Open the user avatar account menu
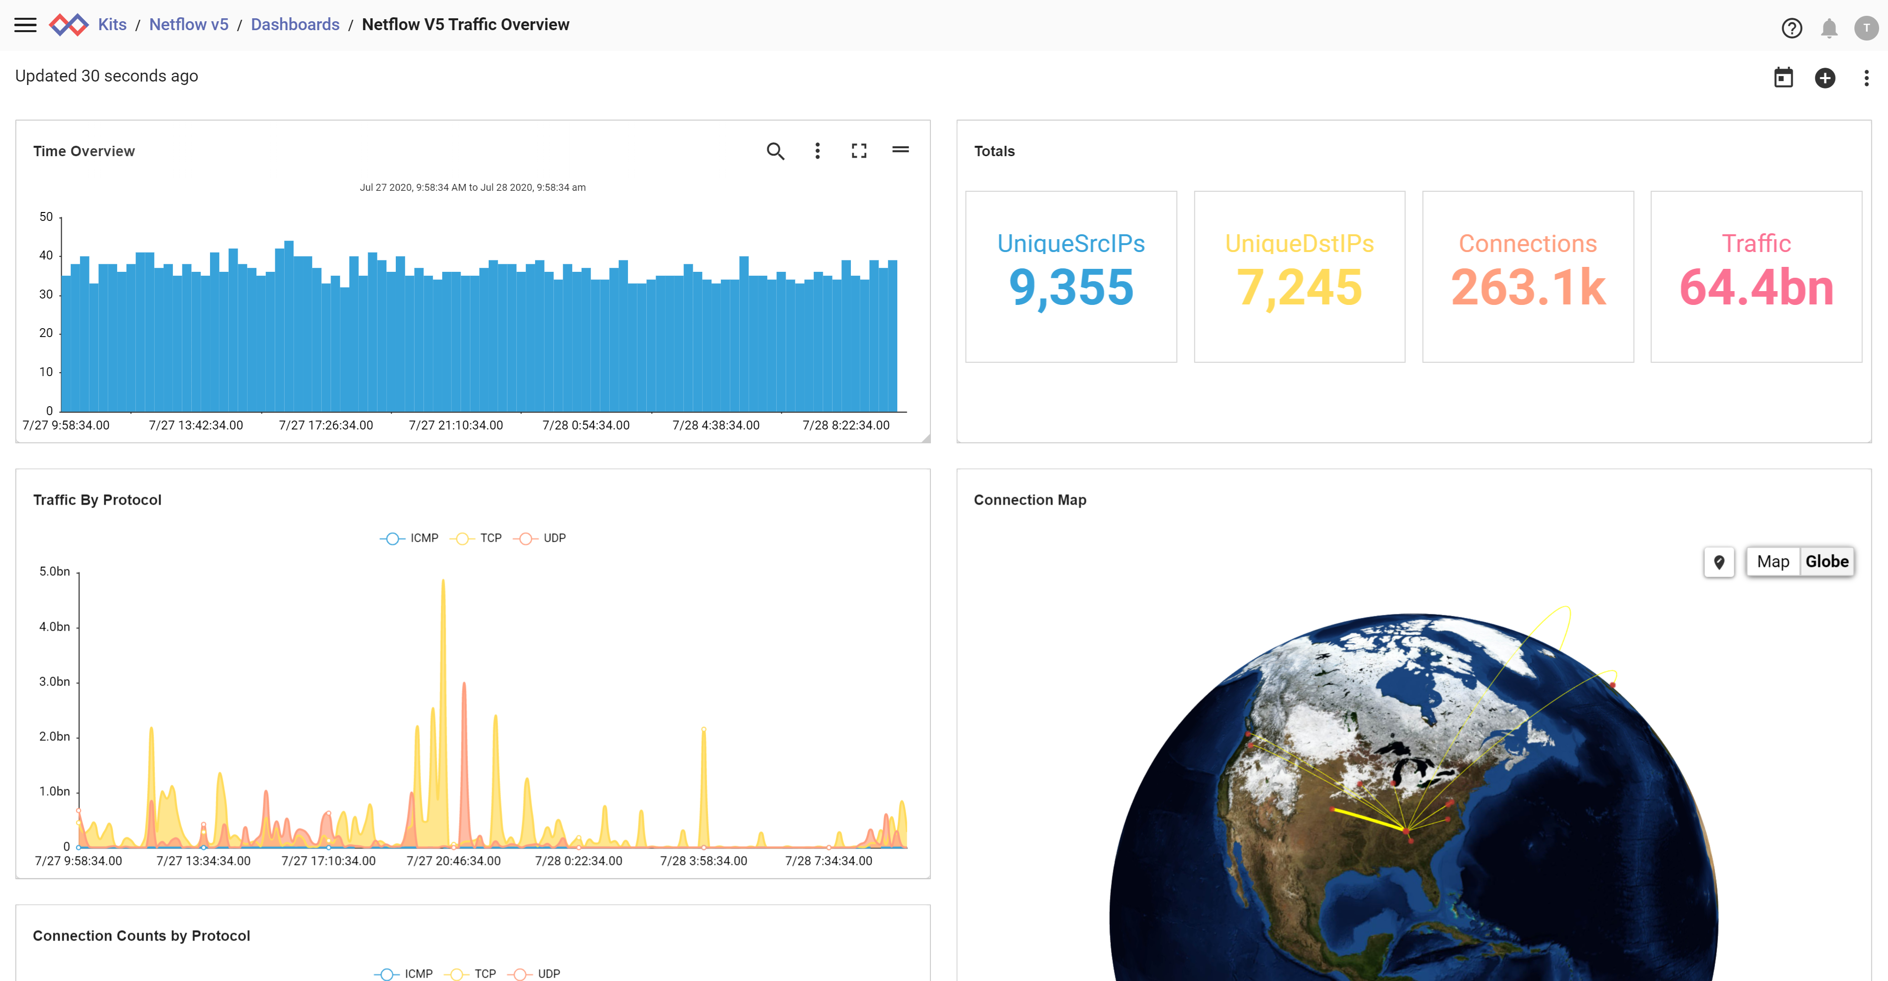The image size is (1888, 981). click(1866, 28)
